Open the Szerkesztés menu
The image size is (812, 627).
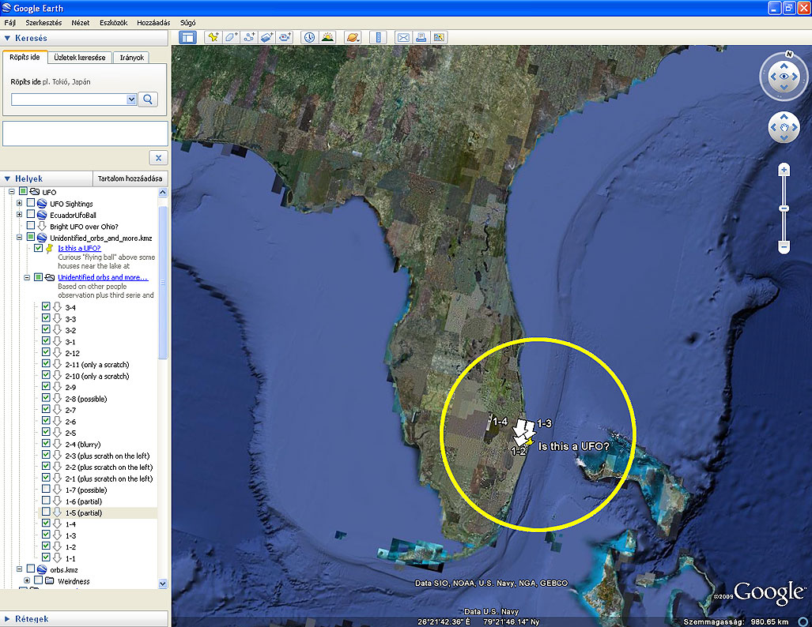point(43,23)
